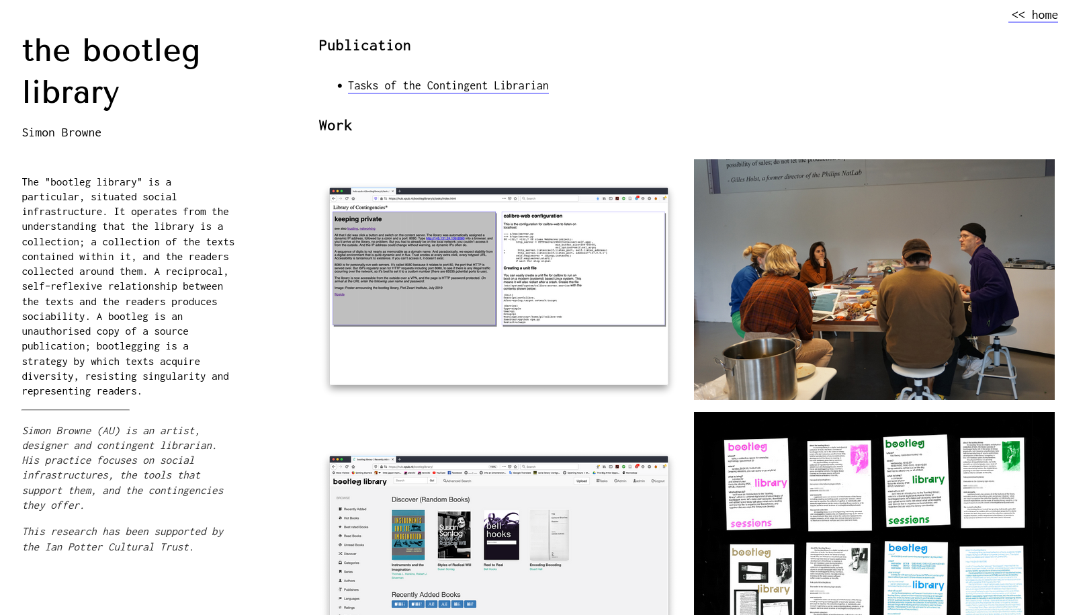Click the photo of people seated around table
This screenshot has height=615, width=1091.
coord(873,279)
